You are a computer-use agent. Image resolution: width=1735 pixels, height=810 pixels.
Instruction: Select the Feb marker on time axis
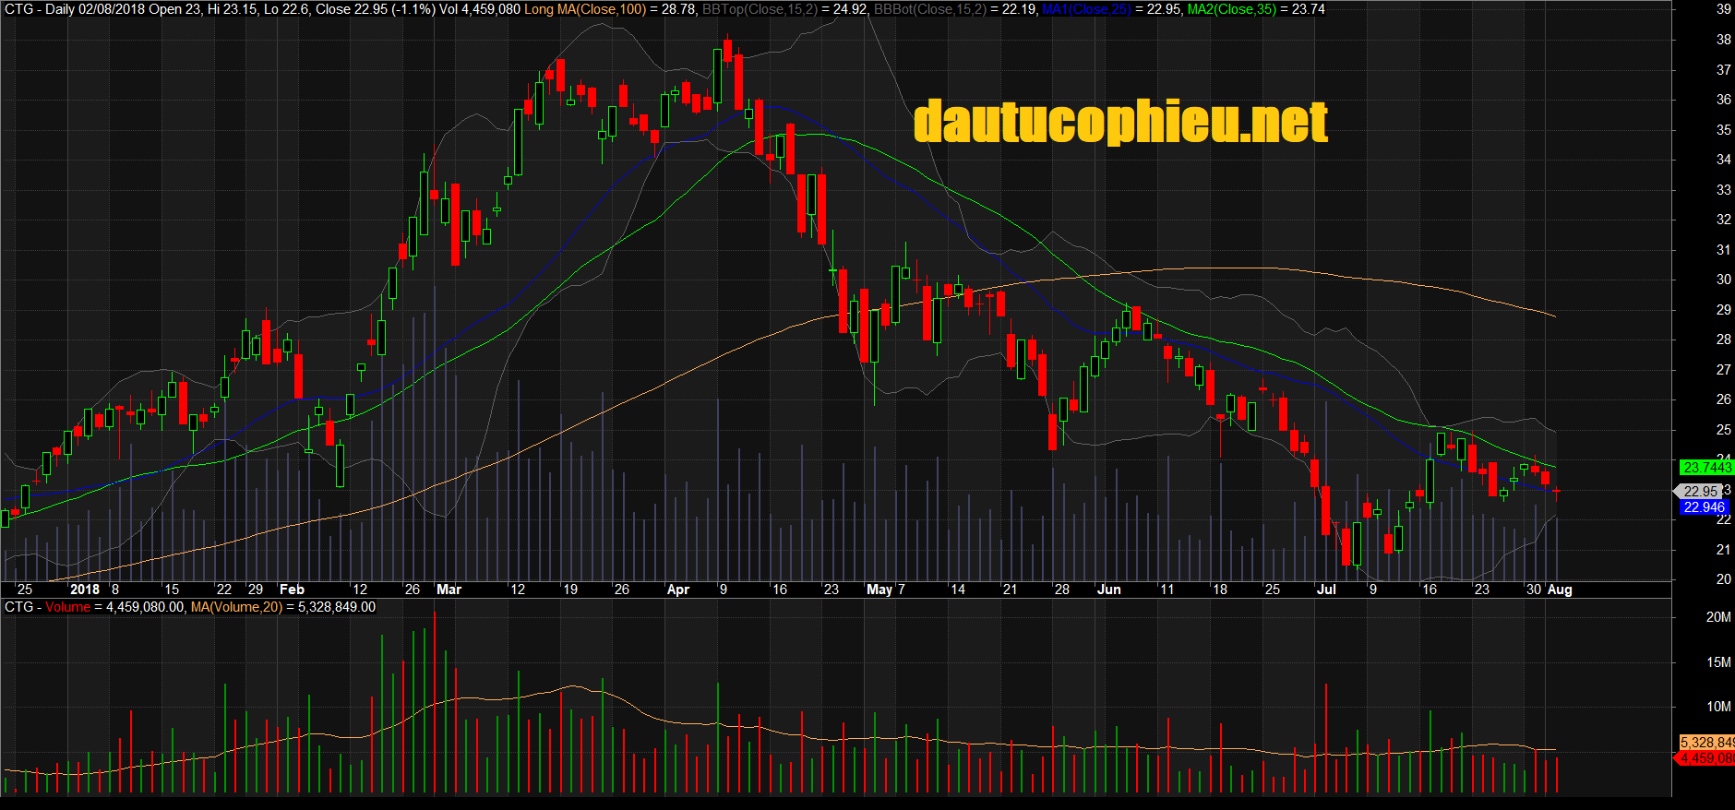tap(292, 590)
